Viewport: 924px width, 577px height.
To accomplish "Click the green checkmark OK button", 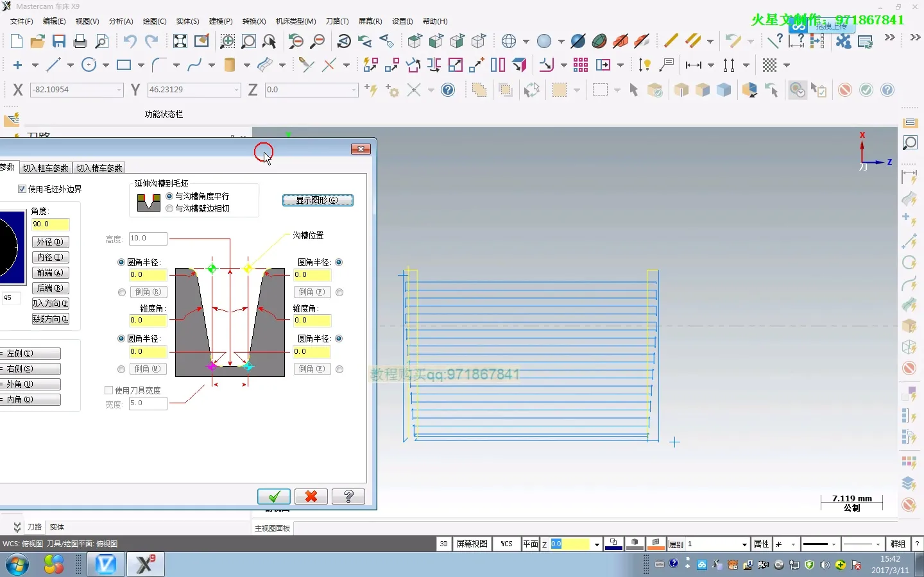I will (274, 497).
